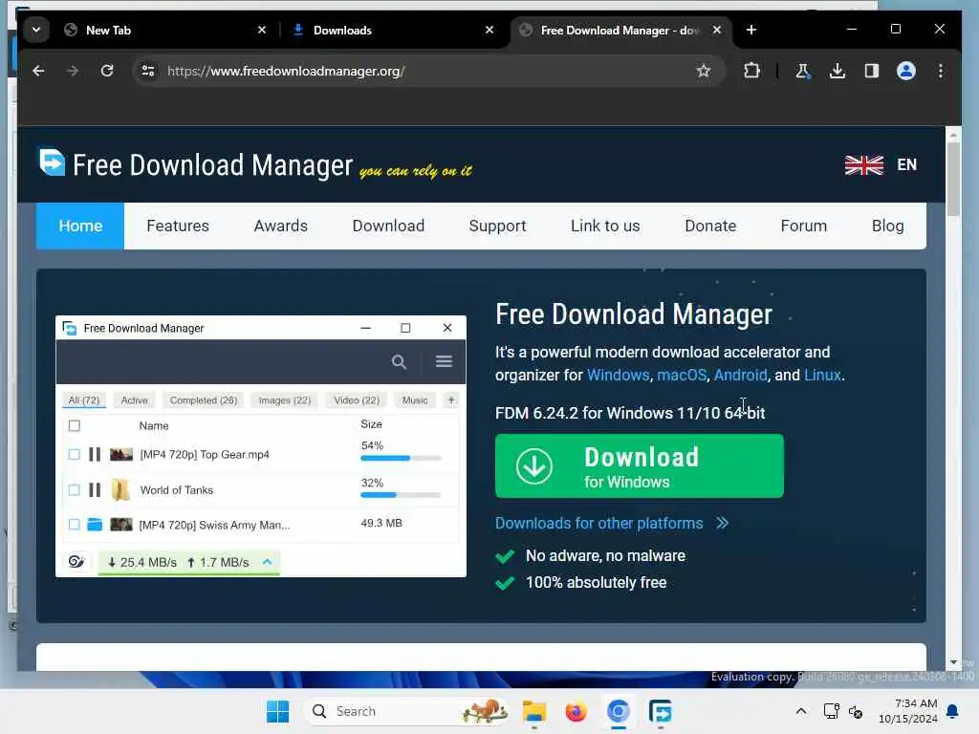Image resolution: width=979 pixels, height=734 pixels.
Task: Select the Active filter tag
Action: 134,400
